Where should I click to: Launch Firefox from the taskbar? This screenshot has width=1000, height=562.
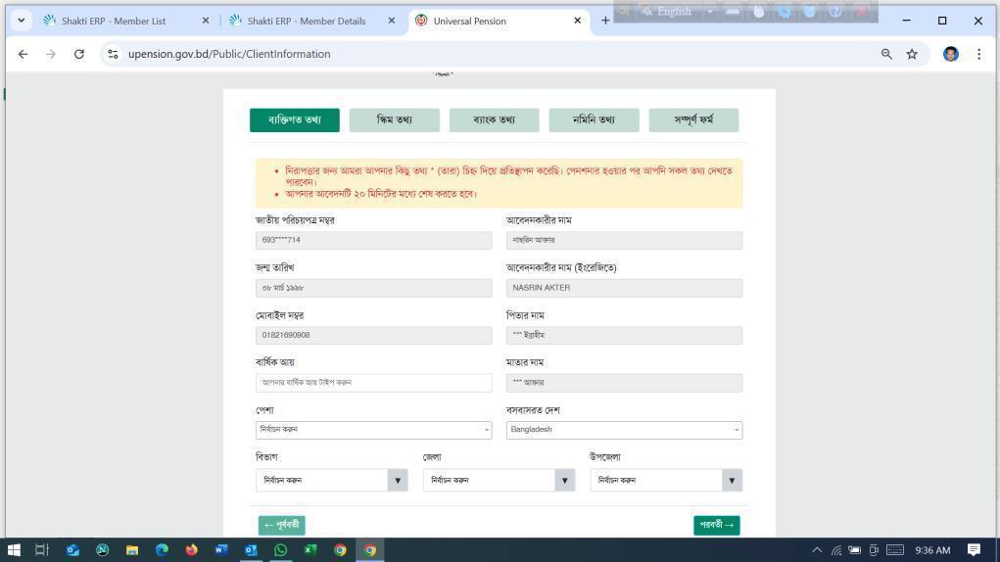(x=191, y=550)
